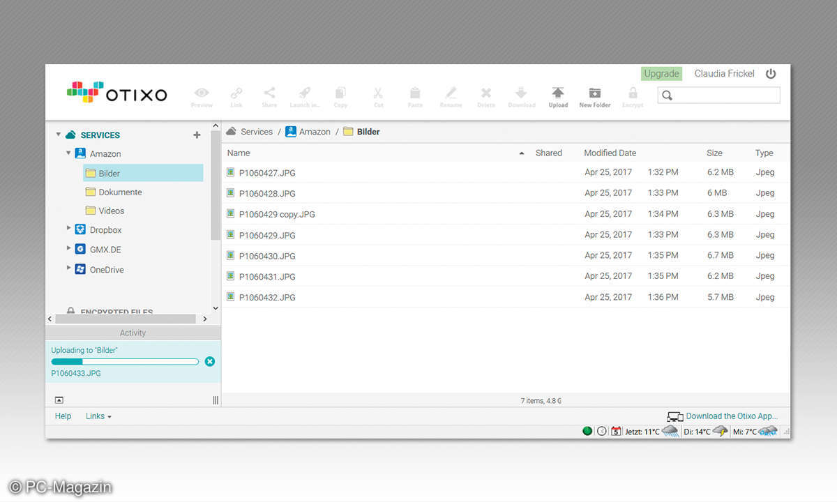Sort by Size column header
This screenshot has width=837, height=502.
pyautogui.click(x=714, y=153)
